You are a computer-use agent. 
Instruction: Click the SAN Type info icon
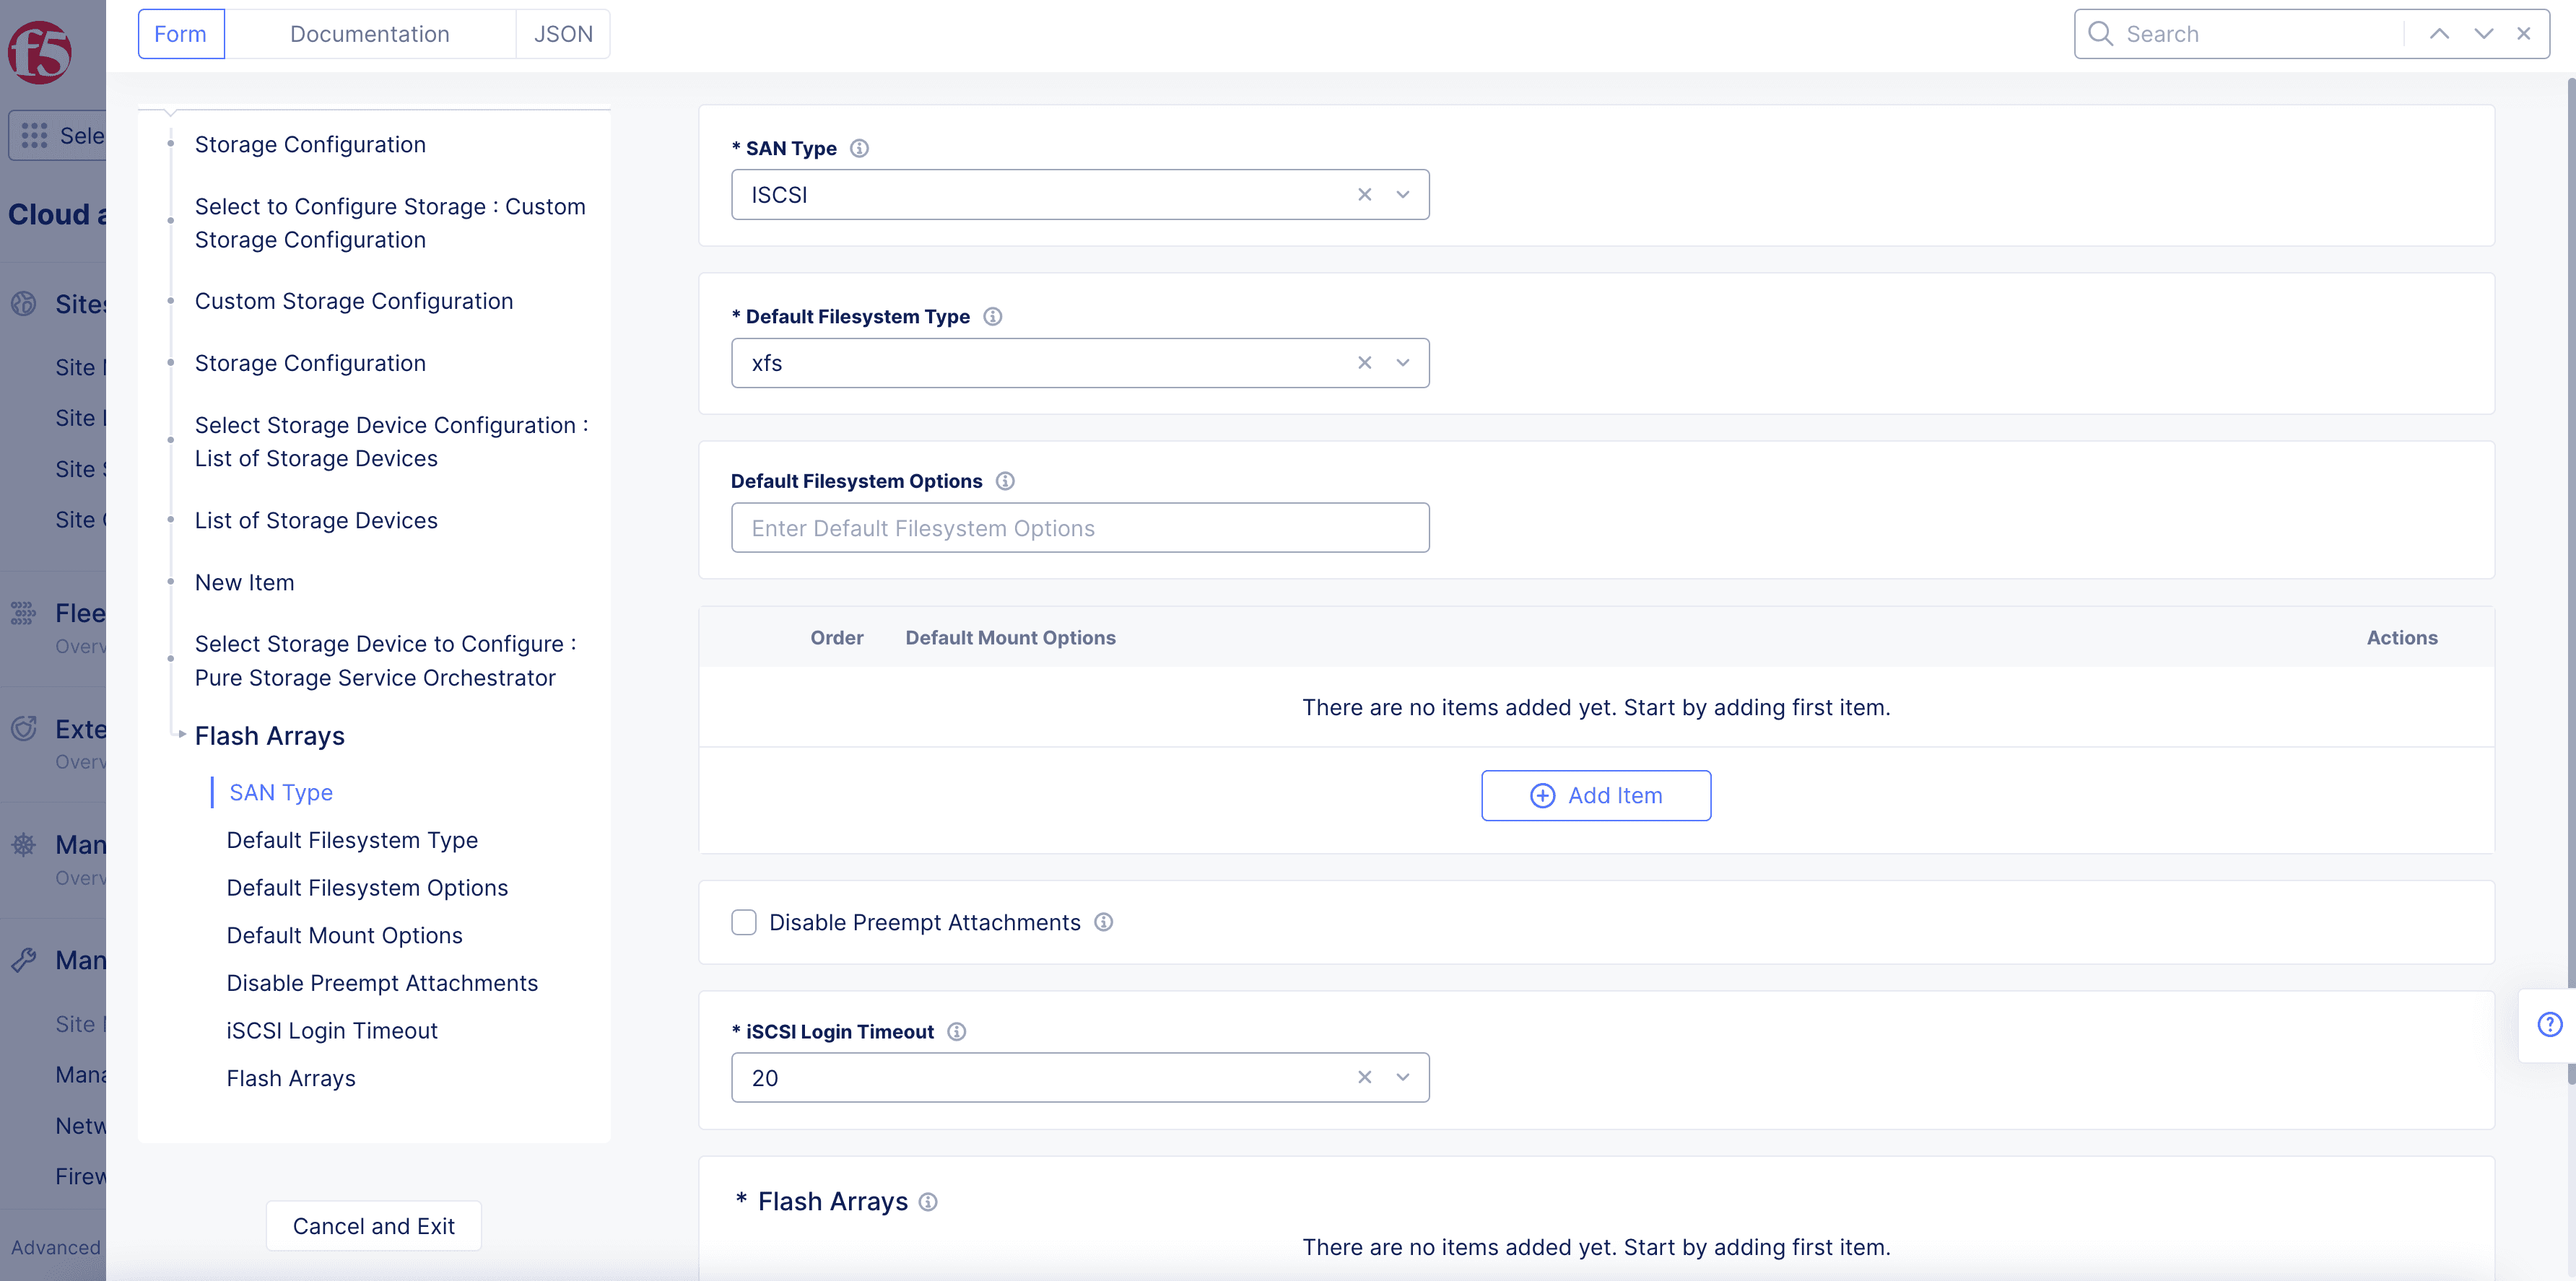click(859, 149)
